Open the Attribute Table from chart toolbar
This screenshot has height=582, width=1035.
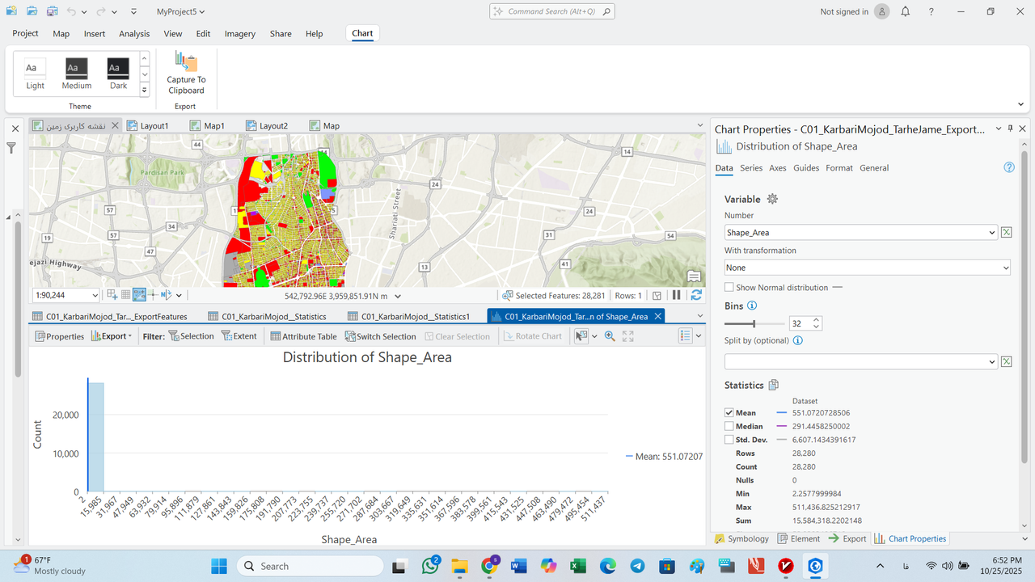pos(303,336)
